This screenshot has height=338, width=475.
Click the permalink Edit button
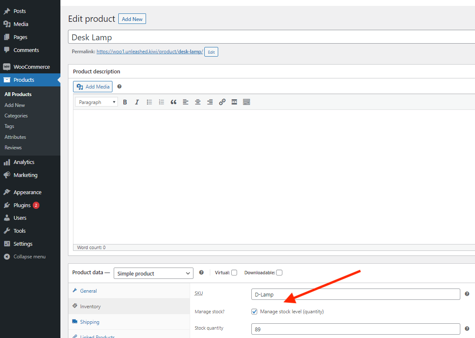point(211,52)
